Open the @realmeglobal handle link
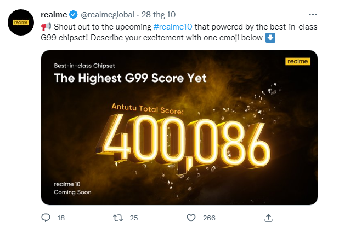This screenshot has width=339, height=228. [107, 15]
